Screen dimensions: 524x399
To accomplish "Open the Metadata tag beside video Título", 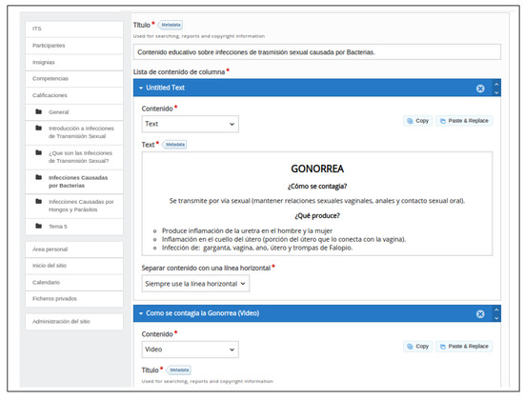I will [x=179, y=369].
